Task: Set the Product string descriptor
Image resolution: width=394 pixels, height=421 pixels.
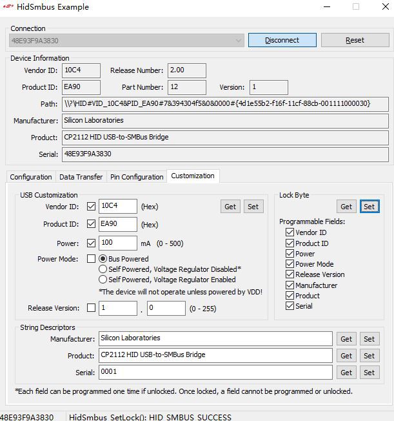Action: click(369, 356)
